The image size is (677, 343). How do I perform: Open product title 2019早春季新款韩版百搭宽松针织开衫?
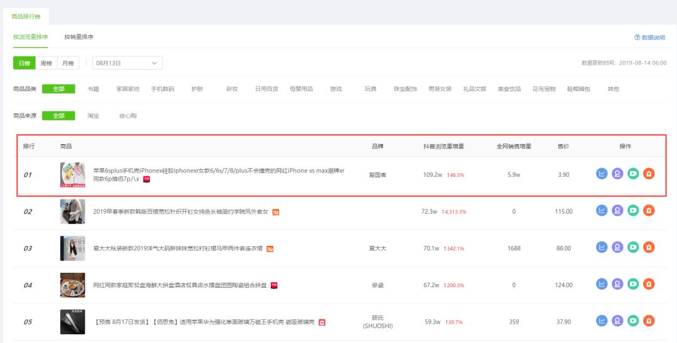click(x=181, y=212)
